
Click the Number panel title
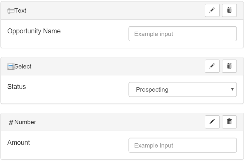pyautogui.click(x=25, y=122)
